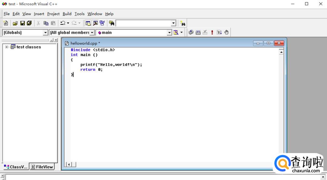The width and height of the screenshot is (327, 180).
Task: Toggle breakpoint with hand icon
Action: click(226, 32)
